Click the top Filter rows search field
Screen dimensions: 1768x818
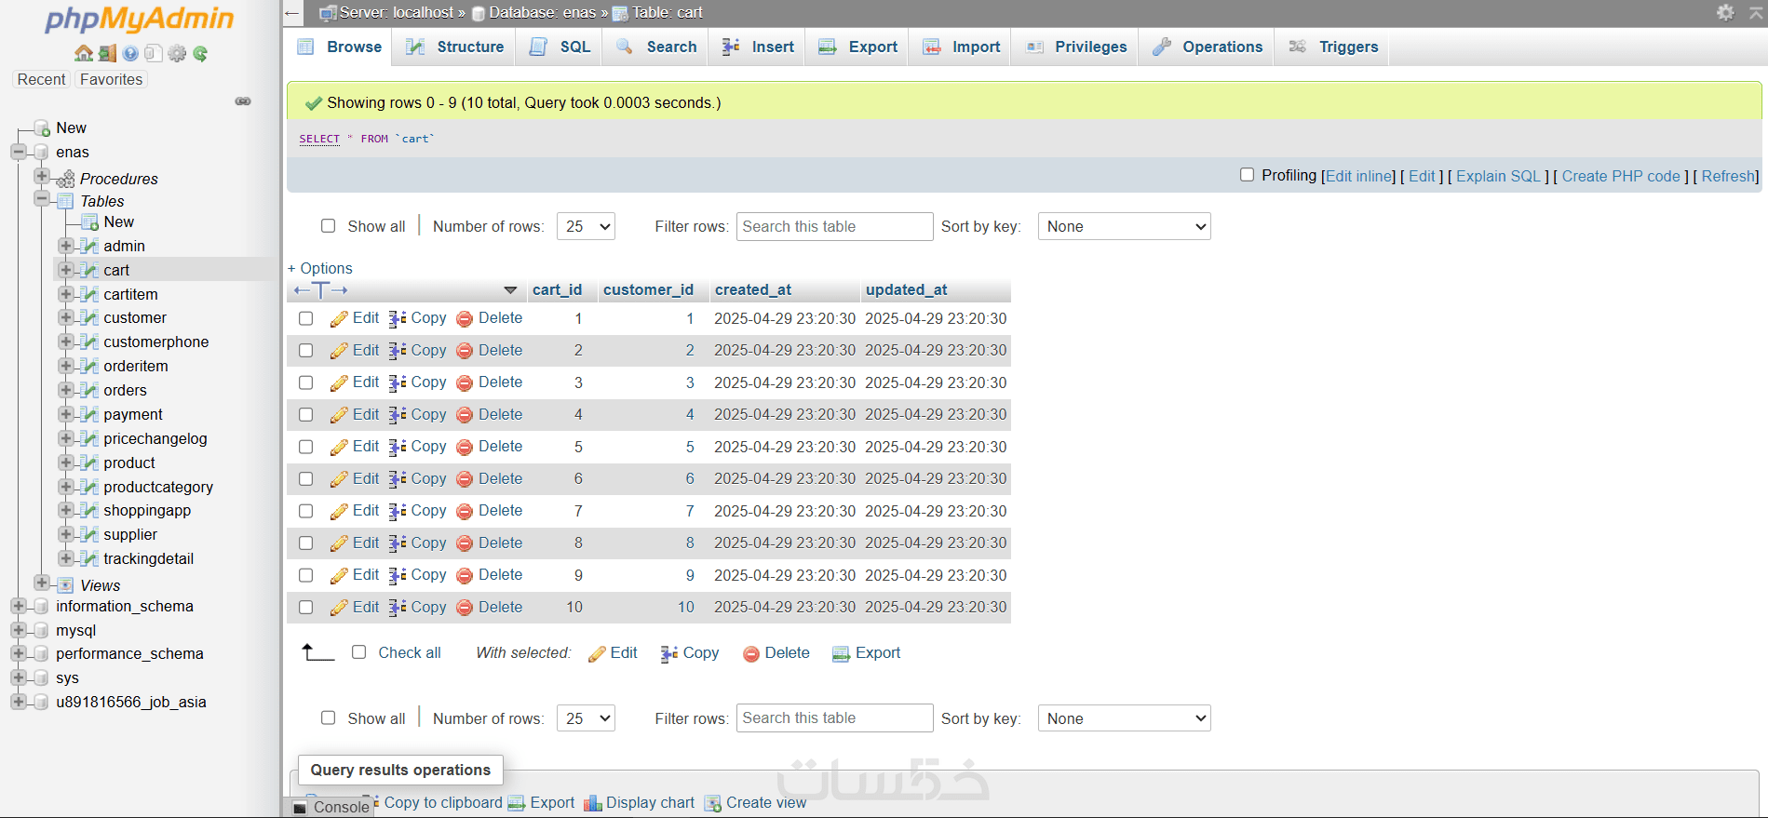click(x=834, y=226)
